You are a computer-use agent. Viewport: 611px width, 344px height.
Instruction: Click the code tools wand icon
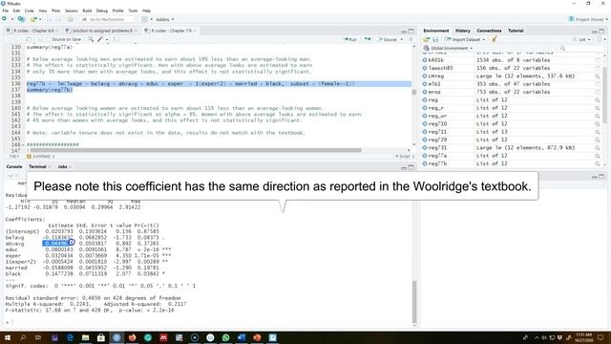point(100,39)
